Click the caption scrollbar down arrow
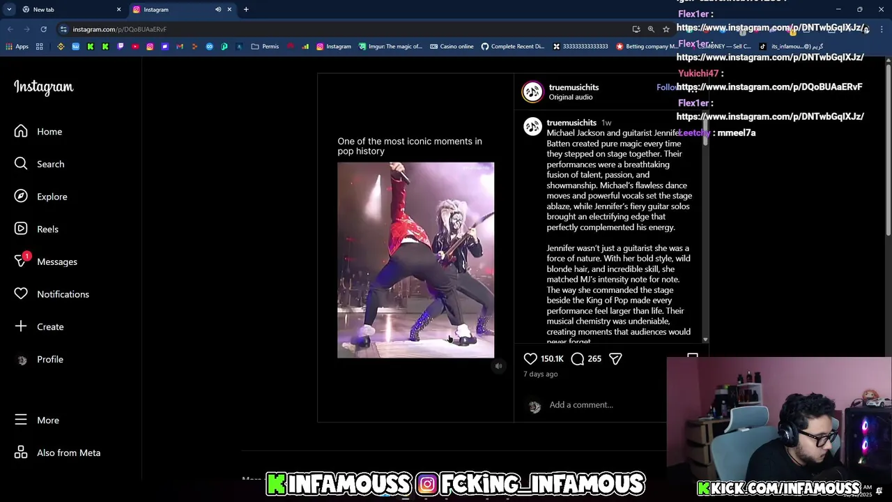 [705, 340]
